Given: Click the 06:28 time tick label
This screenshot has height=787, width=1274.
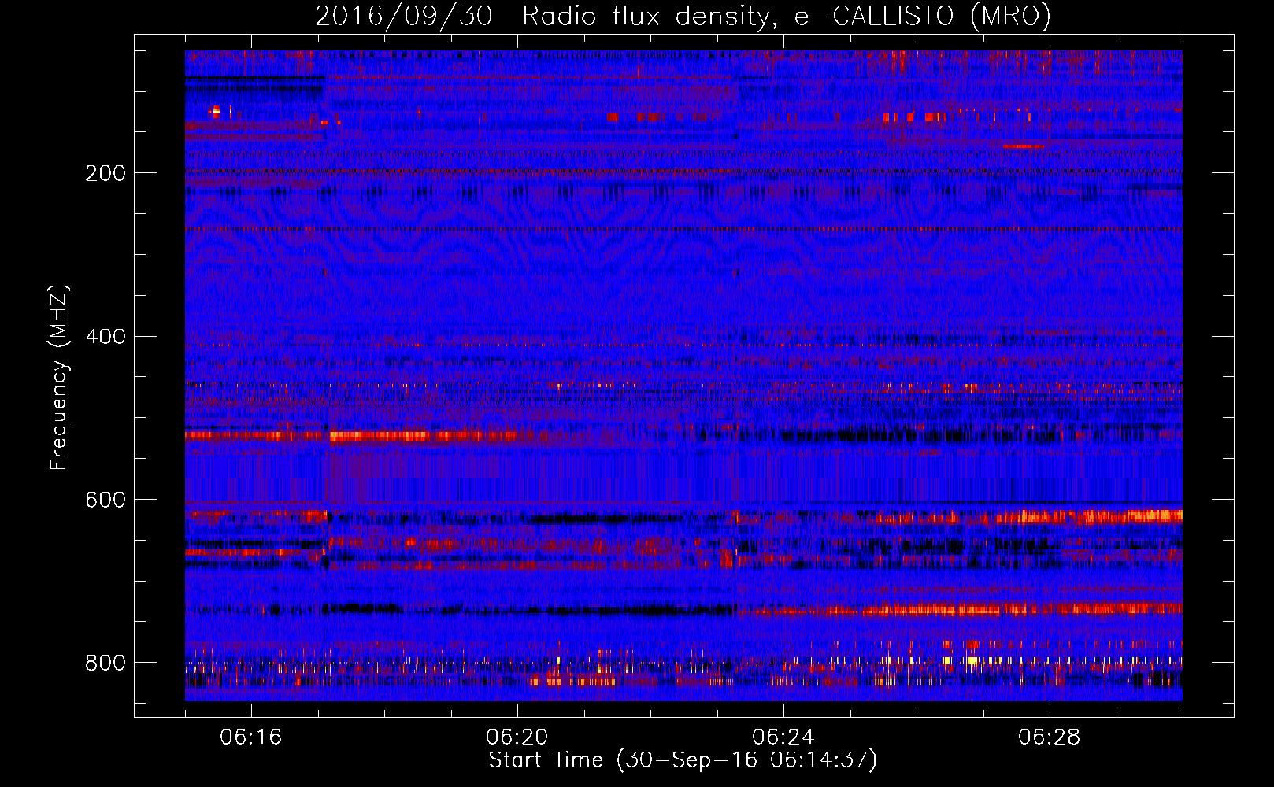Looking at the screenshot, I should pos(1050,737).
